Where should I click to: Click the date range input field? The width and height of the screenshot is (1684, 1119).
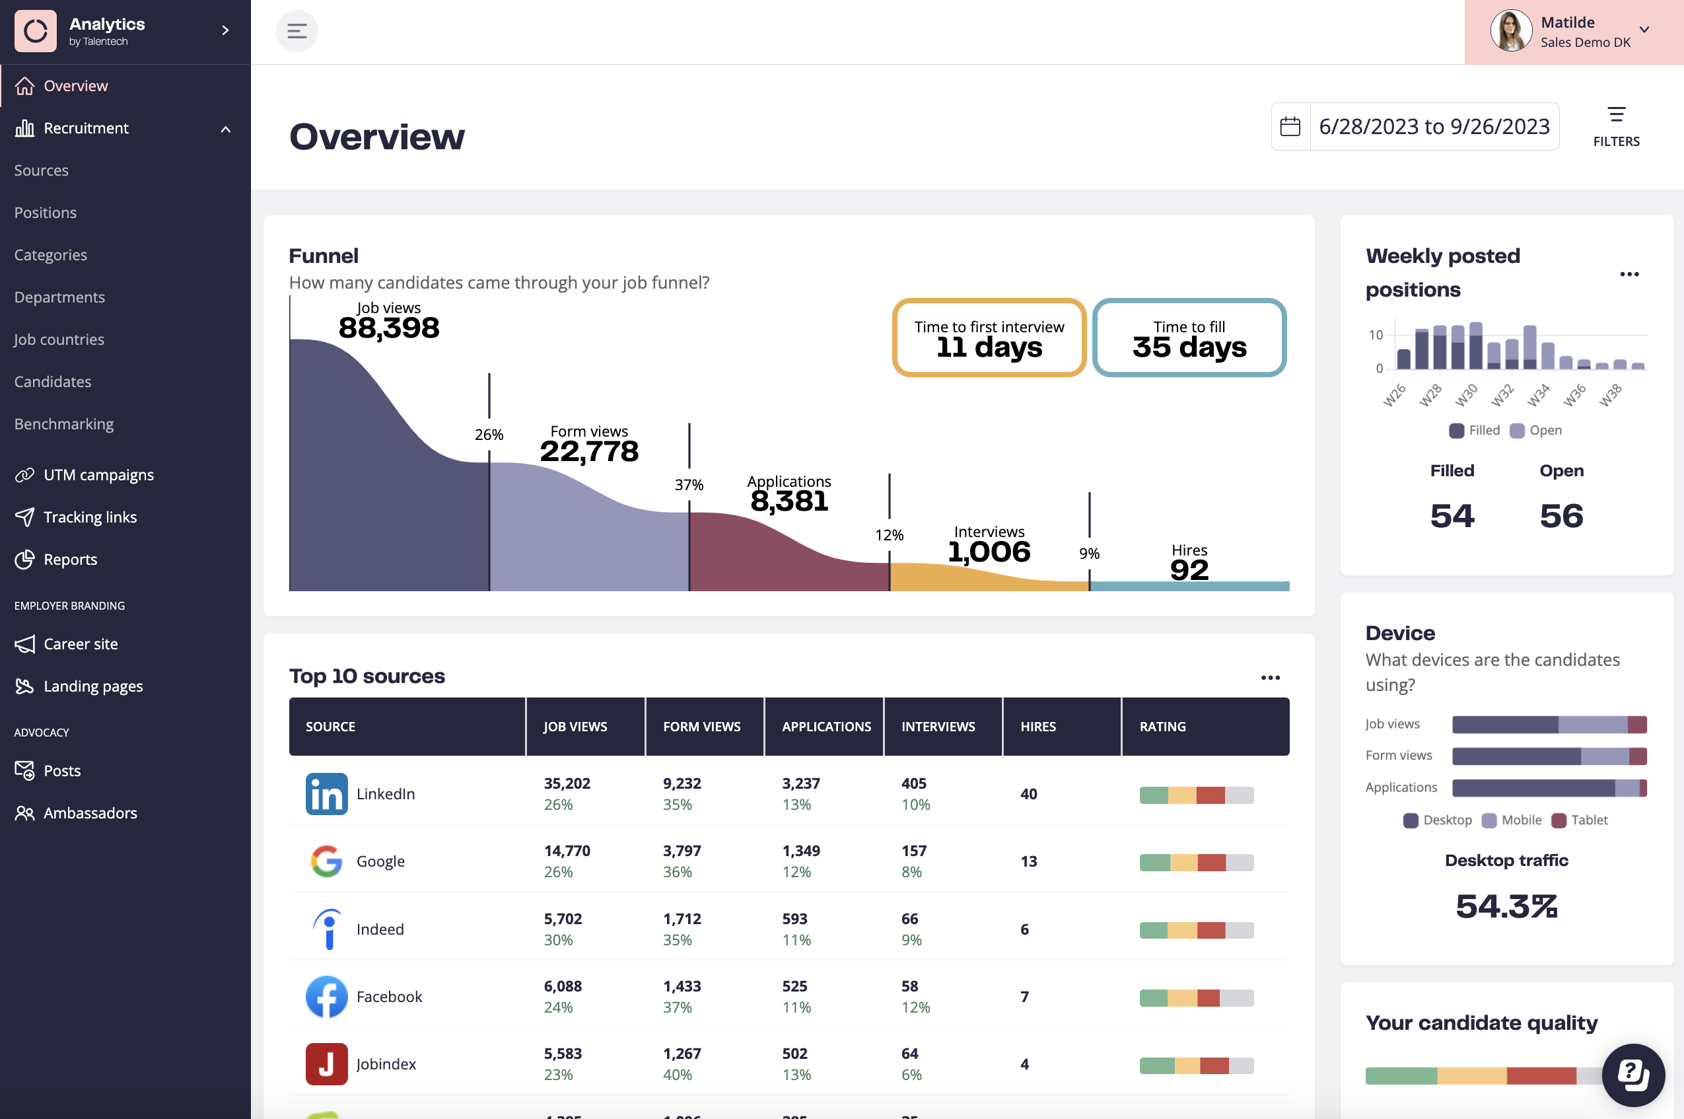pos(1434,126)
